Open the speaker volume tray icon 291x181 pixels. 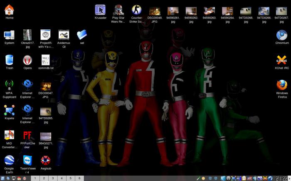pos(254,179)
